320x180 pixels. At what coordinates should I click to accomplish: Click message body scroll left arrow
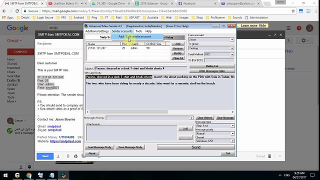click(88, 112)
